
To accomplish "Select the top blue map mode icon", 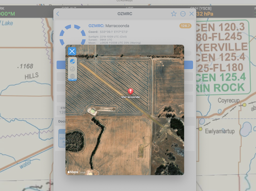I will coord(72,61).
